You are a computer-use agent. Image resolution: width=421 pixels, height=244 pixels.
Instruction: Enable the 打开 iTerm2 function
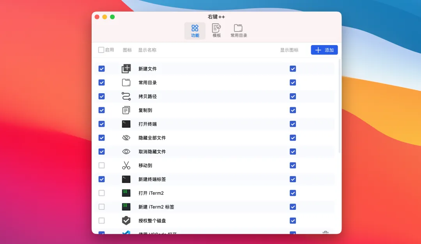coord(101,193)
